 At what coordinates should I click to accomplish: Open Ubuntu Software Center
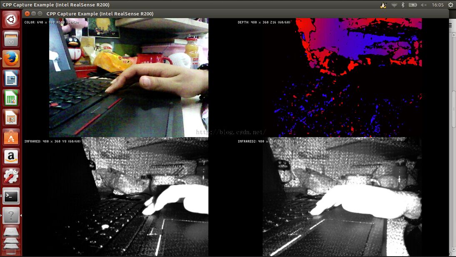pos(11,137)
